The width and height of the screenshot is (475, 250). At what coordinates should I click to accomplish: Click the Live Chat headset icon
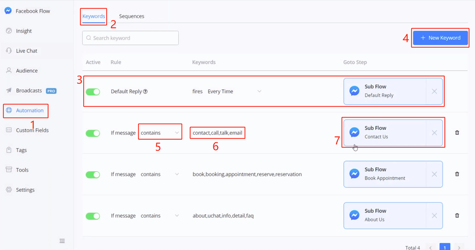(x=8, y=51)
